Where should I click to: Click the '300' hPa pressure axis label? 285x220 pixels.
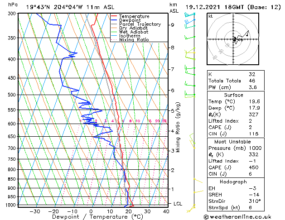coord(13,14)
